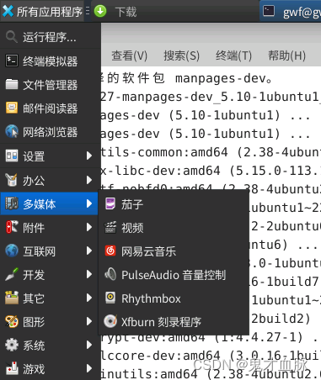This screenshot has width=321, height=380.
Task: Click the 设置 category icon
Action: (12, 156)
